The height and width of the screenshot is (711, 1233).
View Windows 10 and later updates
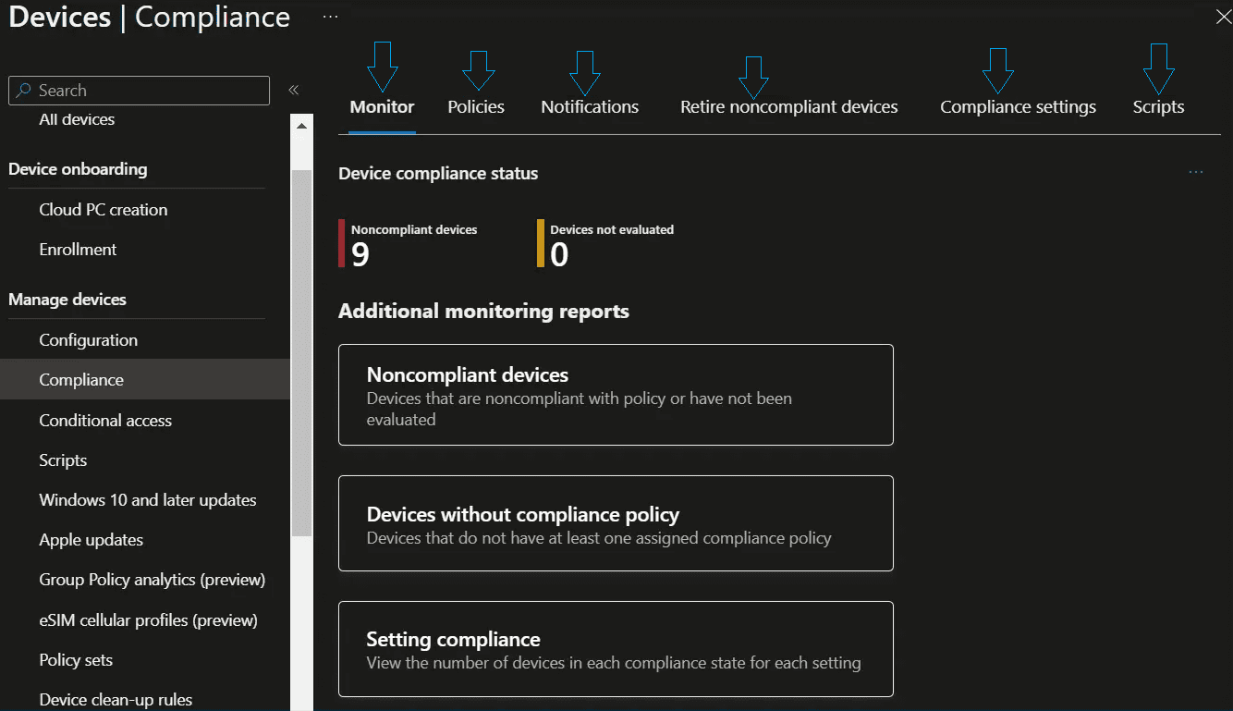[147, 499]
